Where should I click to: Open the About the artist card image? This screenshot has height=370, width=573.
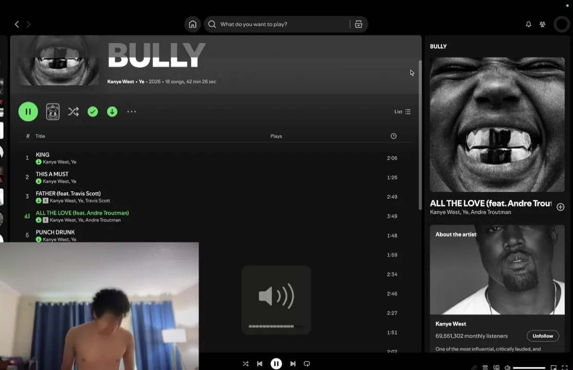click(497, 270)
